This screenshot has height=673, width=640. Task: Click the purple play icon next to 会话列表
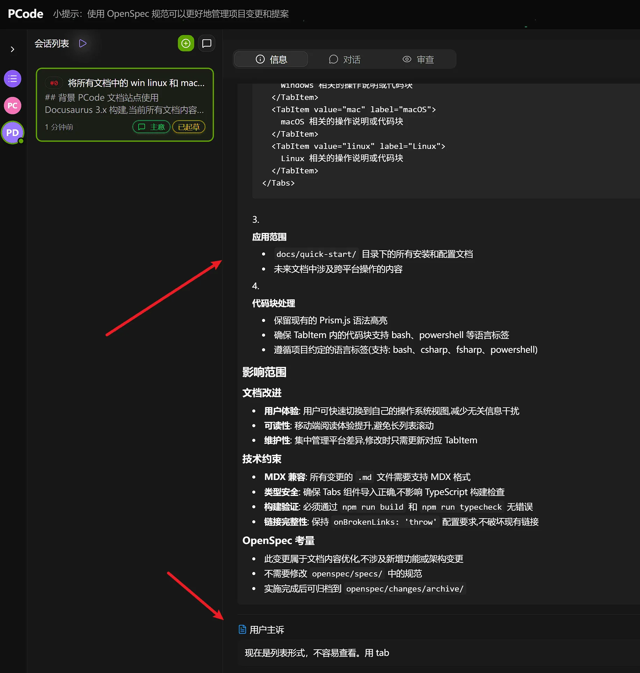click(82, 43)
